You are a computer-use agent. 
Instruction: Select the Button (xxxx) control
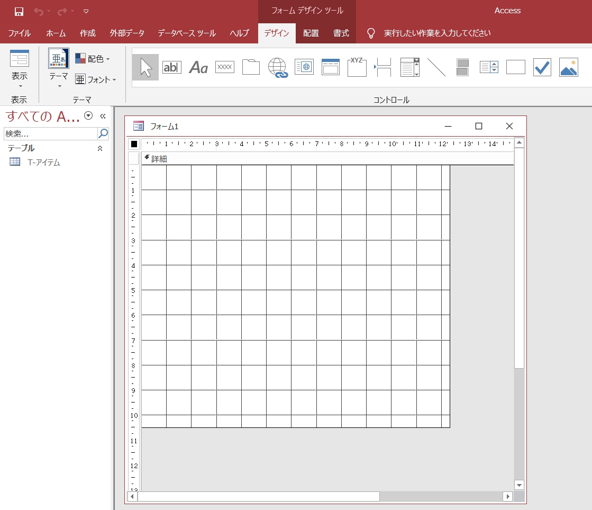pyautogui.click(x=225, y=67)
